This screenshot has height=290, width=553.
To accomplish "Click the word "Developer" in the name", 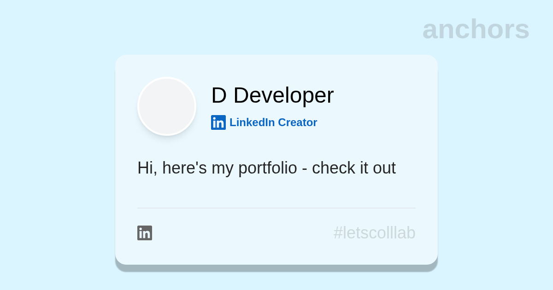I will click(283, 95).
